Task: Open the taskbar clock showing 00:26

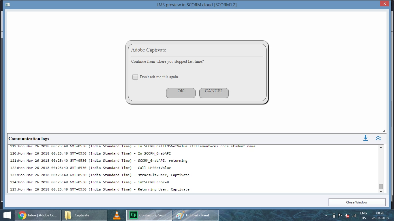Action: 380,216
